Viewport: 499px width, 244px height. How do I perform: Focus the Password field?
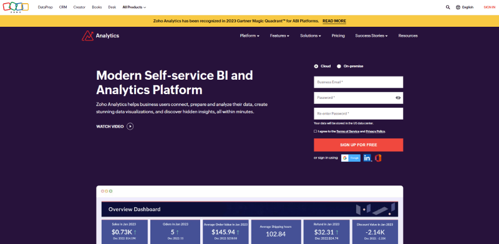(358, 98)
